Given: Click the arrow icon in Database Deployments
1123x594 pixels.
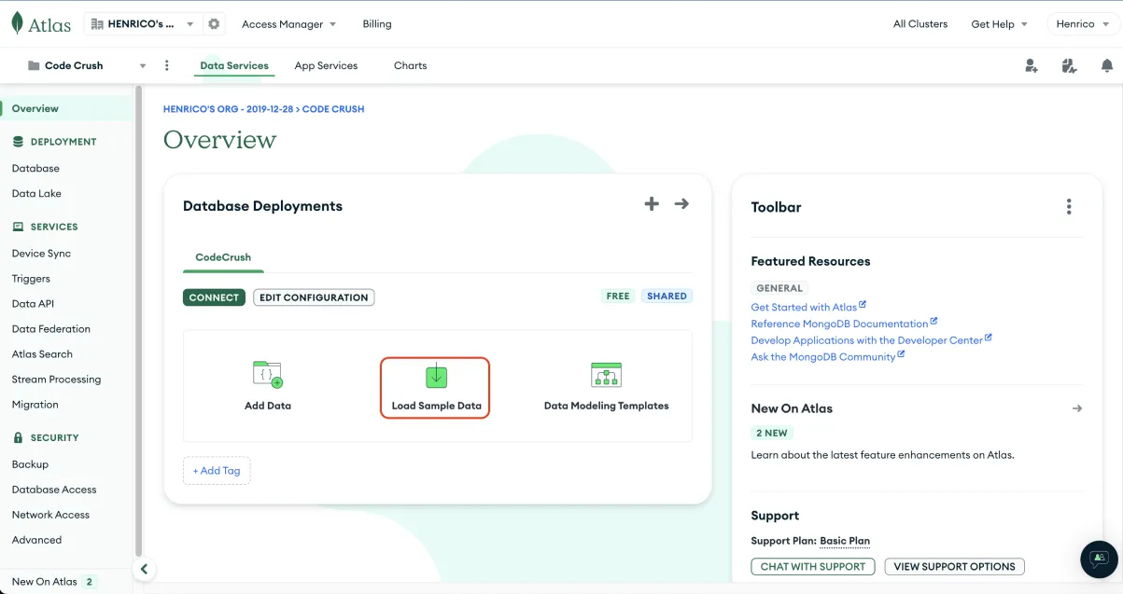Looking at the screenshot, I should click(681, 204).
